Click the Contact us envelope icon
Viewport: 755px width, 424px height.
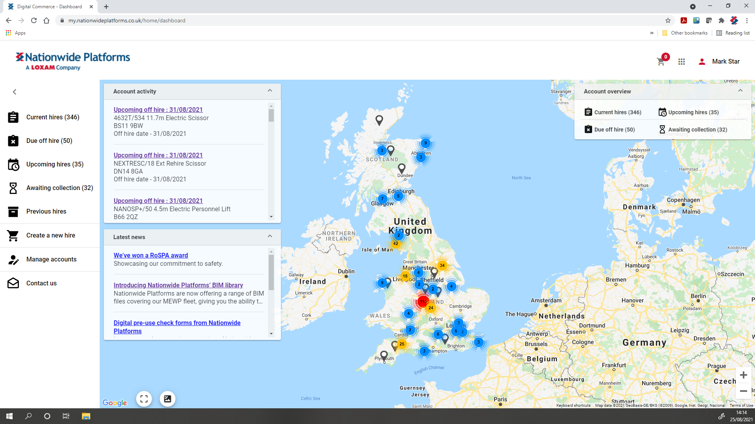[13, 283]
